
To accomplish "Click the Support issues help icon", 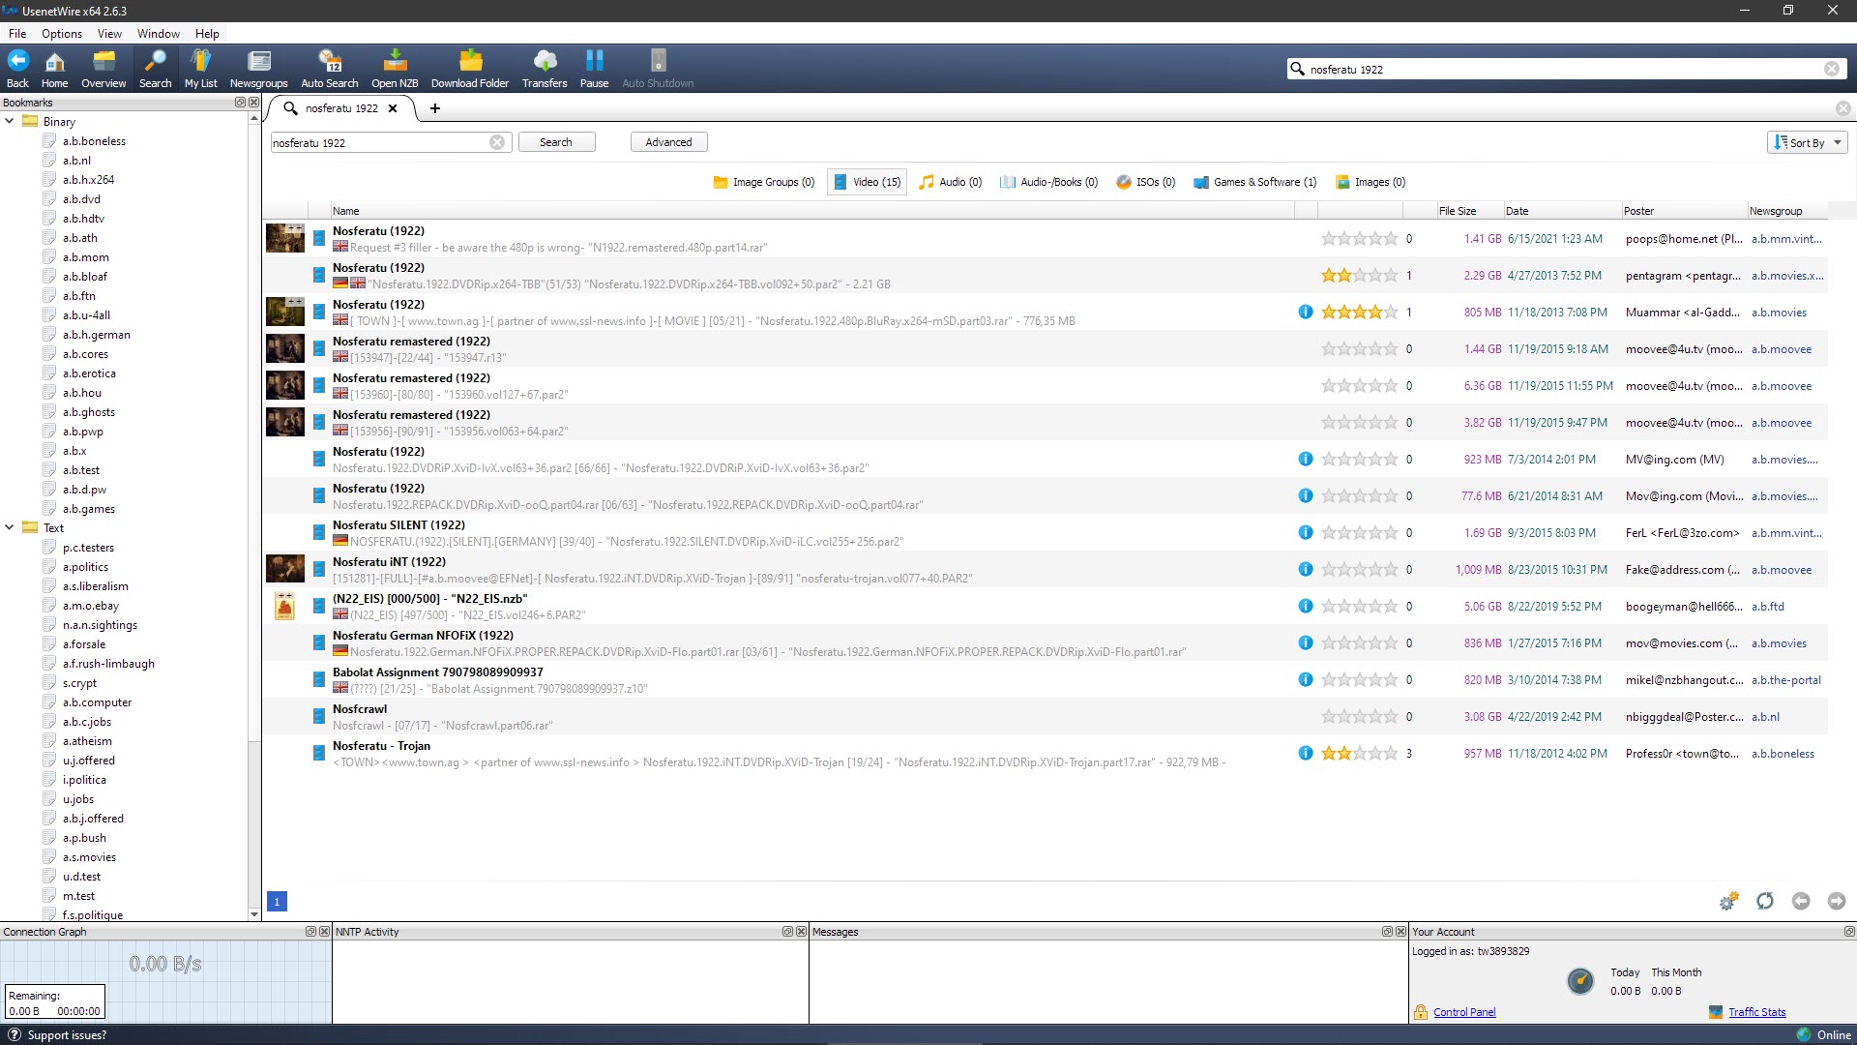I will click(15, 1034).
